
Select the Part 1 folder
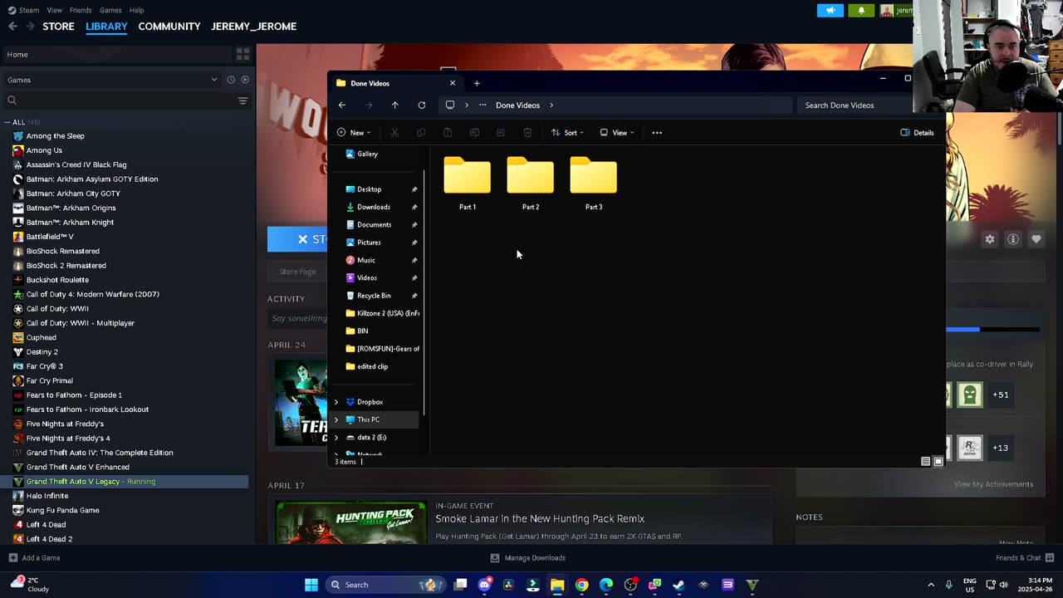click(x=468, y=184)
